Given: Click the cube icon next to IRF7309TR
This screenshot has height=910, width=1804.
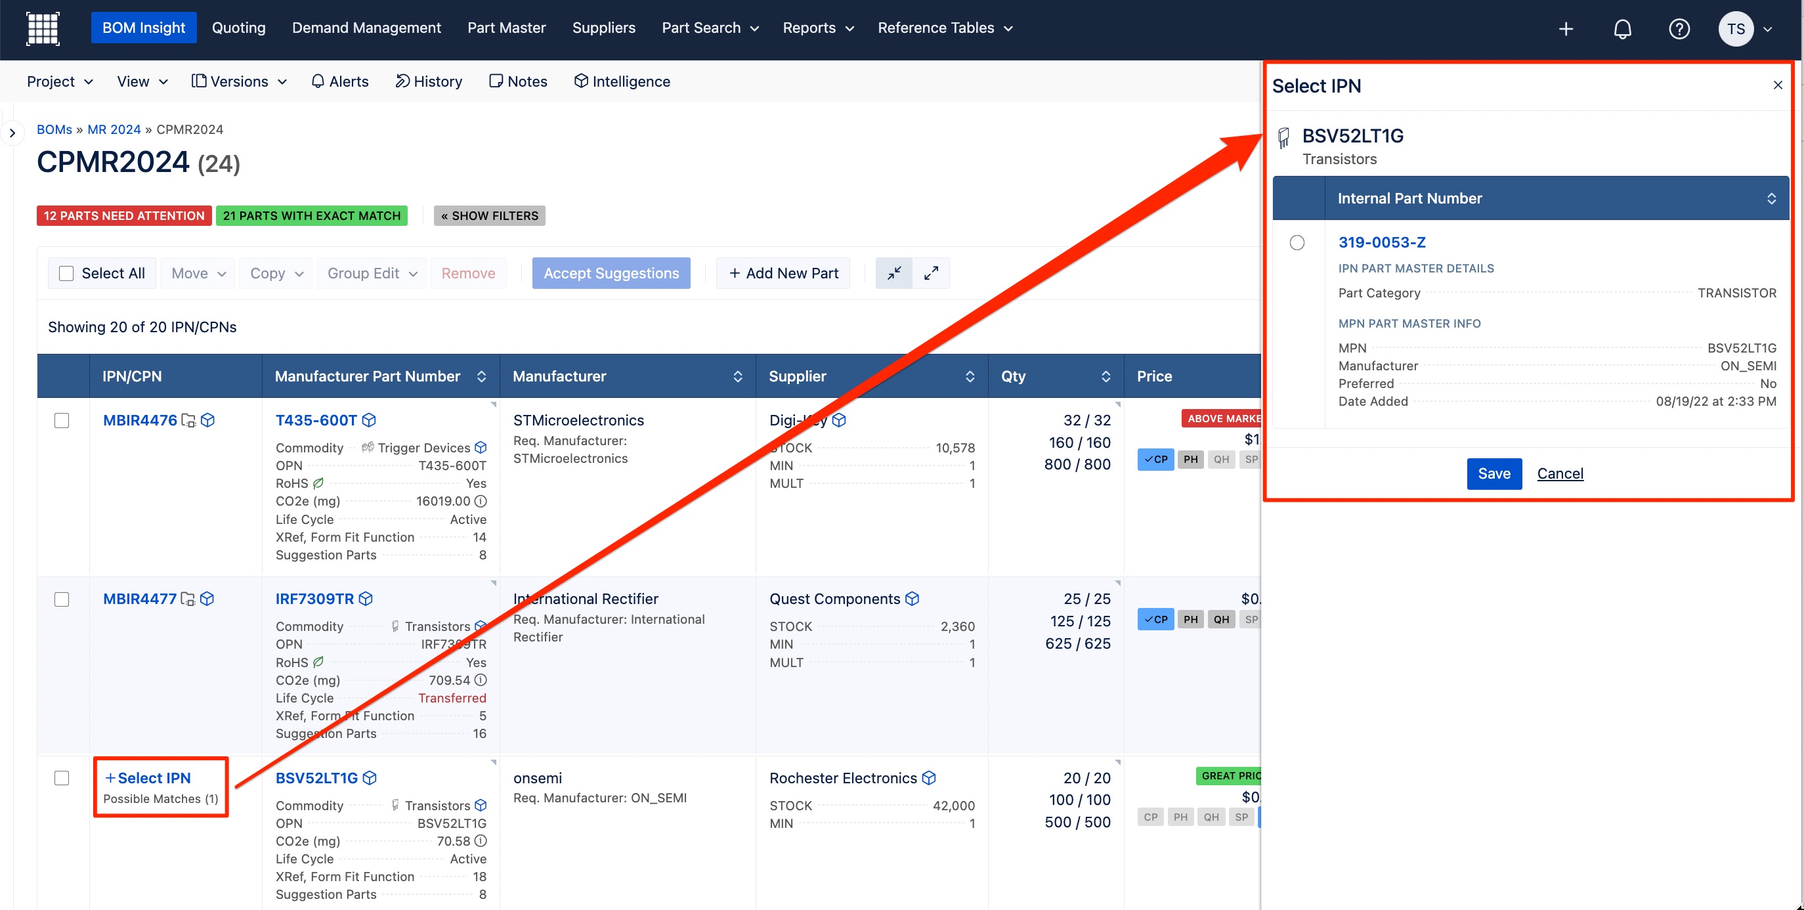Looking at the screenshot, I should point(366,599).
